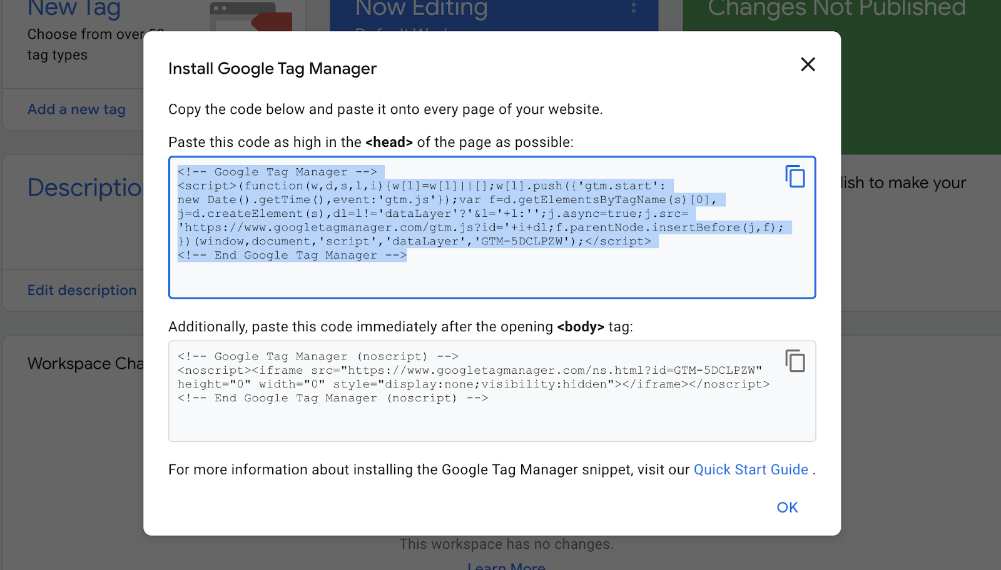Select the 'Paste this code as high' head instruction
This screenshot has height=570, width=1001.
(x=370, y=142)
